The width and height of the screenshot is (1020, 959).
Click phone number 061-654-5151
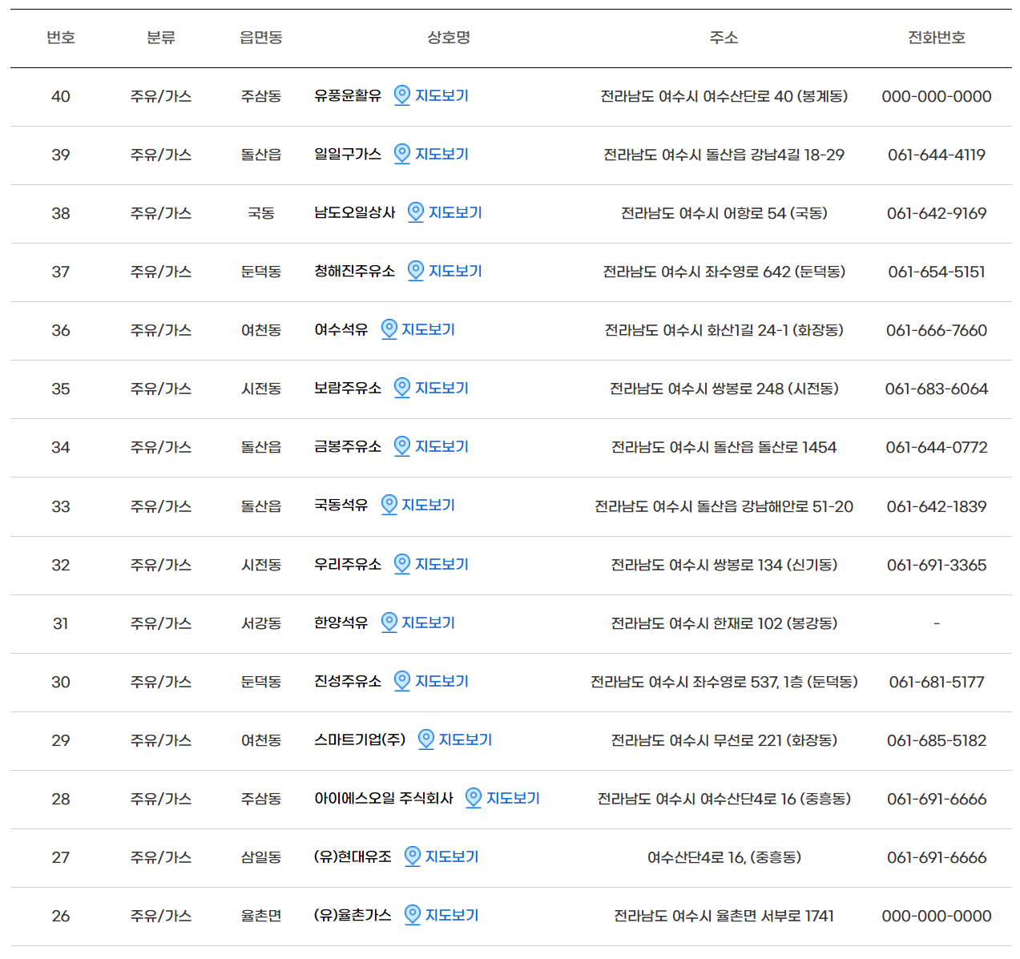(x=937, y=272)
